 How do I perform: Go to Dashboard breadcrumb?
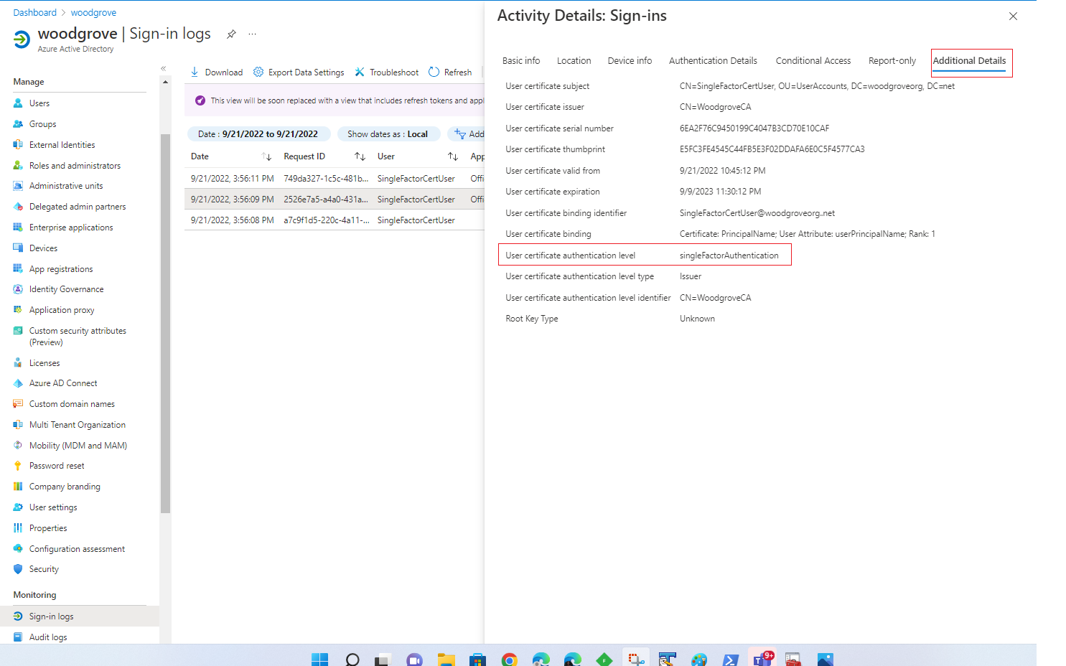(x=34, y=13)
